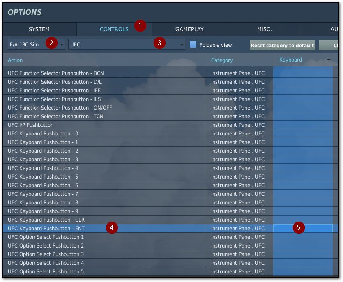The width and height of the screenshot is (343, 282).
Task: Select UFC I/P Pushbutton action
Action: (30, 125)
